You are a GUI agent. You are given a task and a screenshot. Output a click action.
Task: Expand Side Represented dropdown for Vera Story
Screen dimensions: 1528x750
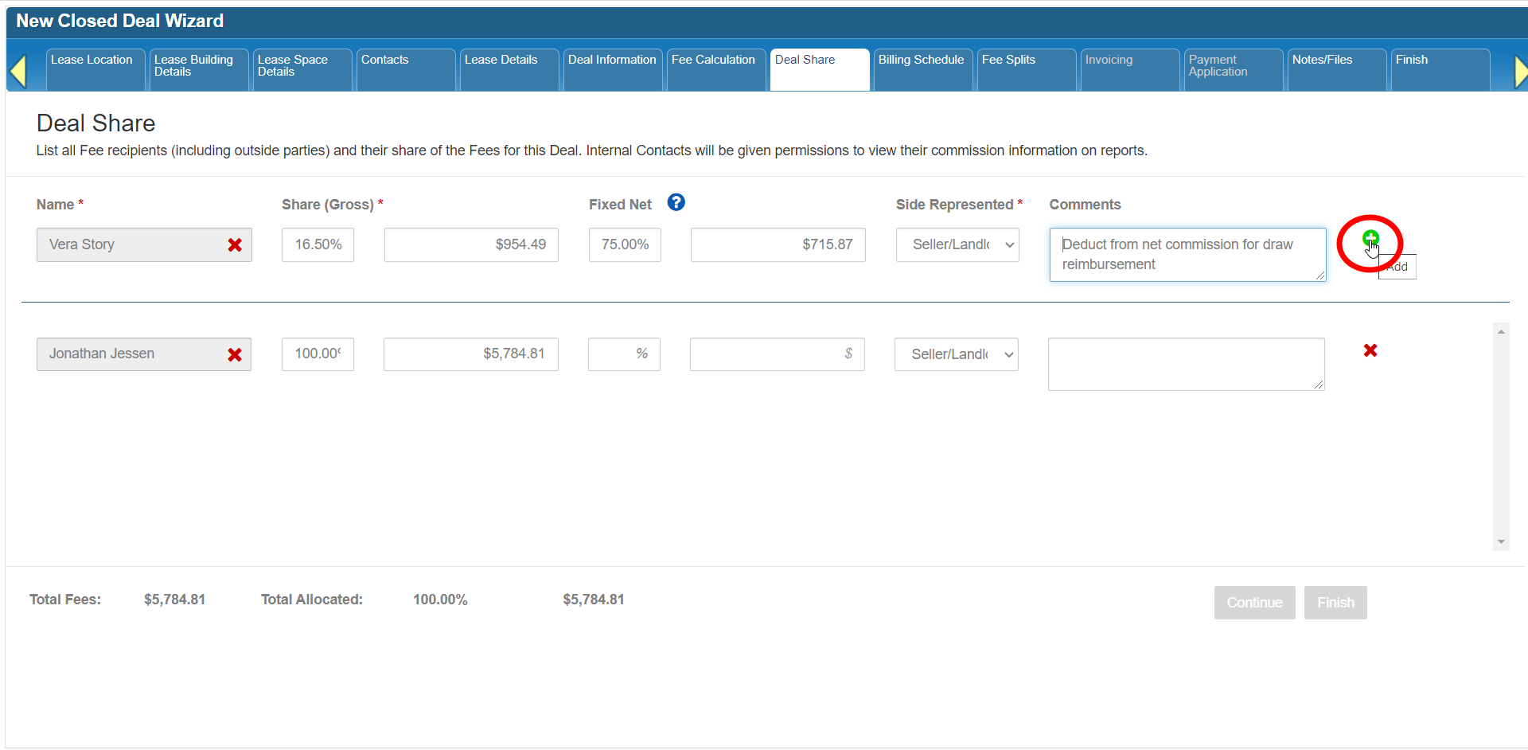pos(957,245)
